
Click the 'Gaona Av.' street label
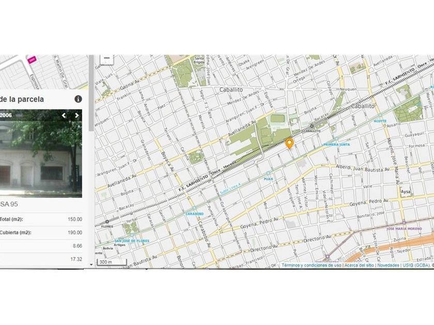click(130, 84)
